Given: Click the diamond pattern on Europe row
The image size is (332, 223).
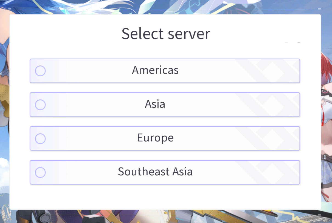Looking at the screenshot, I should click(x=270, y=138).
